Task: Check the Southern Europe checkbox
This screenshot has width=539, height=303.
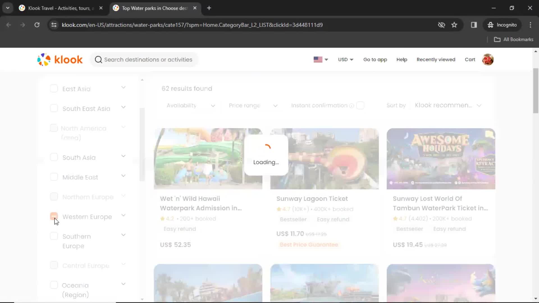Action: click(x=54, y=236)
